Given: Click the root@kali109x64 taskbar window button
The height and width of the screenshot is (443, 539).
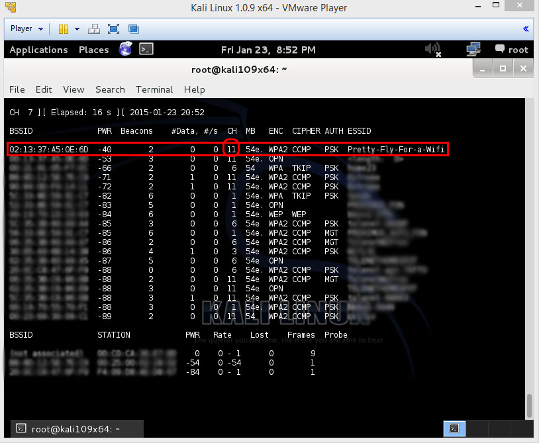Looking at the screenshot, I should 77,428.
